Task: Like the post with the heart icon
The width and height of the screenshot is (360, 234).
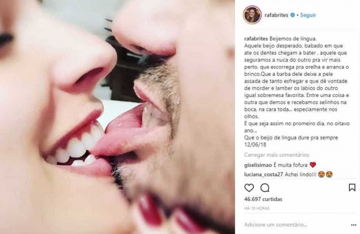Action: pos(249,188)
